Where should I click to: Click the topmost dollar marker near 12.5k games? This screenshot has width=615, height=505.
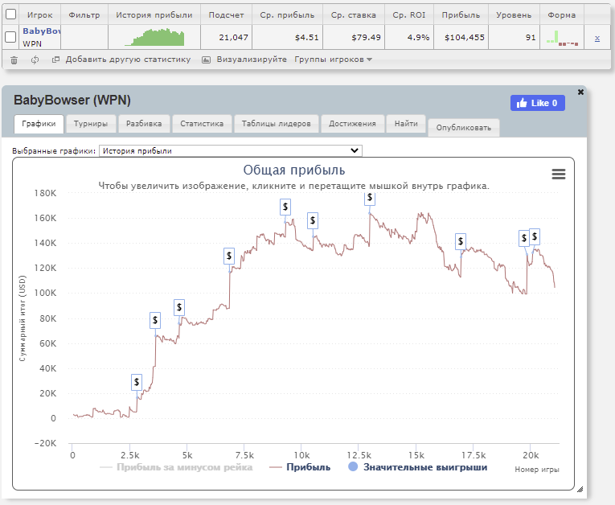click(x=370, y=197)
